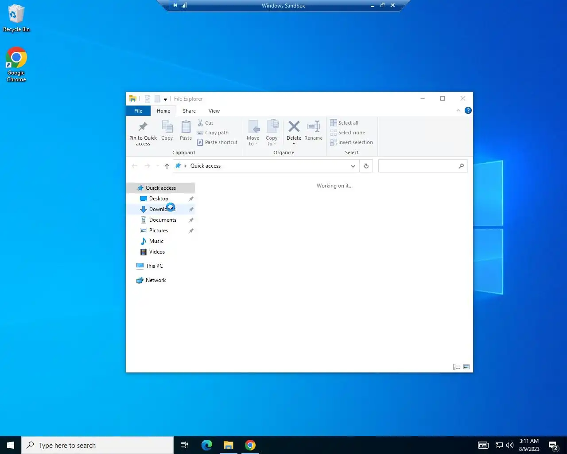This screenshot has height=454, width=567.
Task: Open File Explorer help icon
Action: point(468,110)
